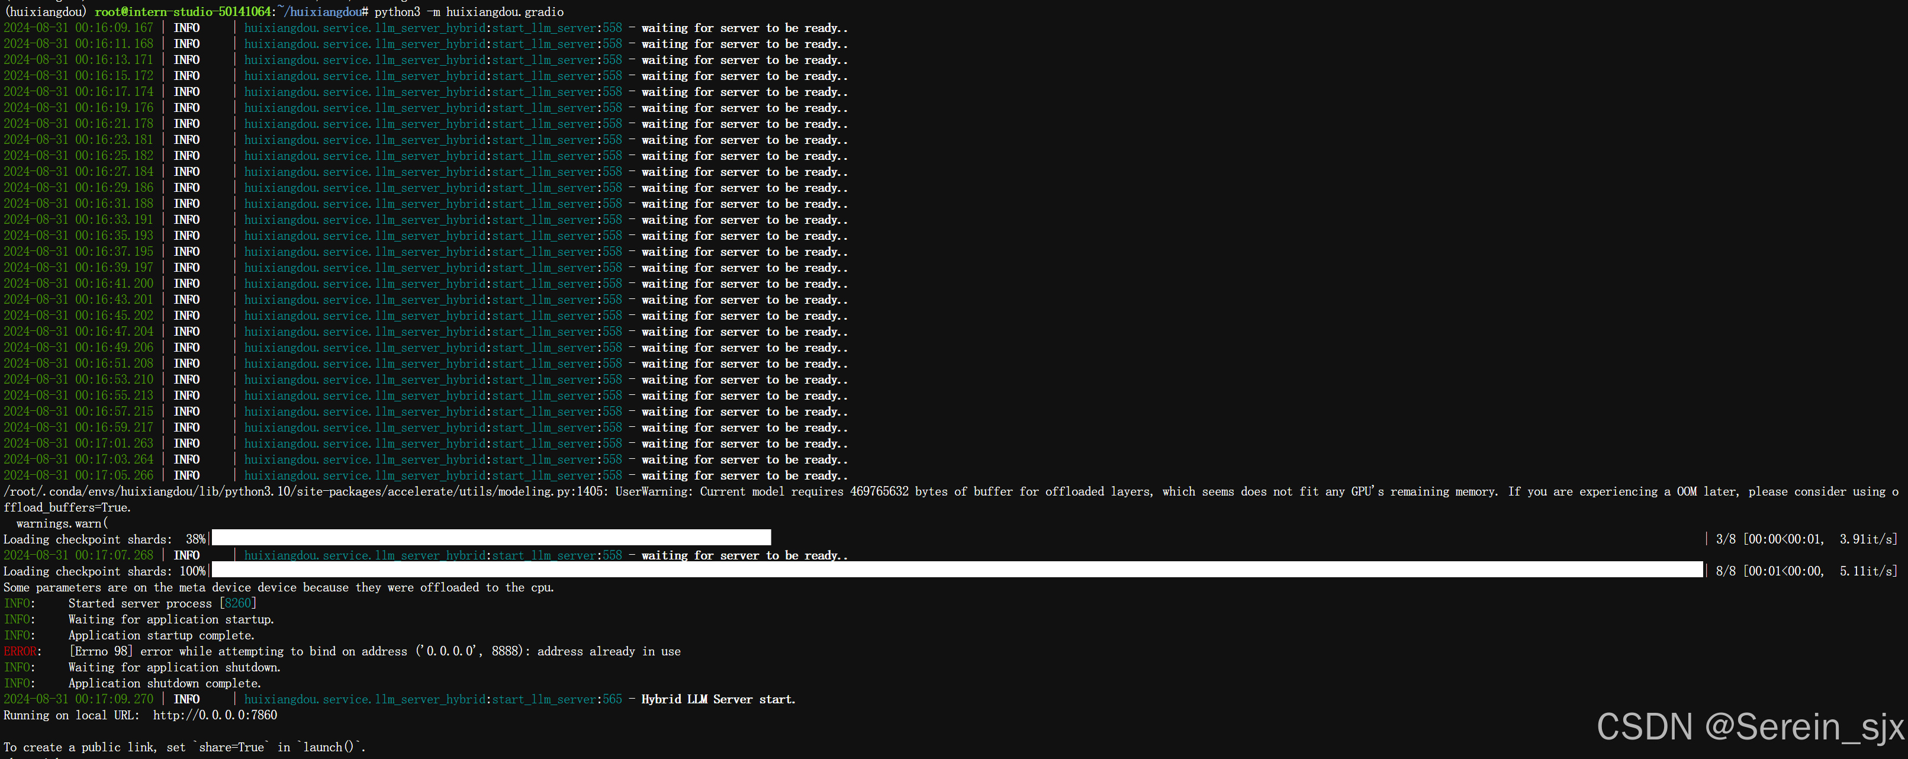1908x759 pixels.
Task: Click the ~/huixiangdou directory path in prompt
Action: click(x=321, y=12)
